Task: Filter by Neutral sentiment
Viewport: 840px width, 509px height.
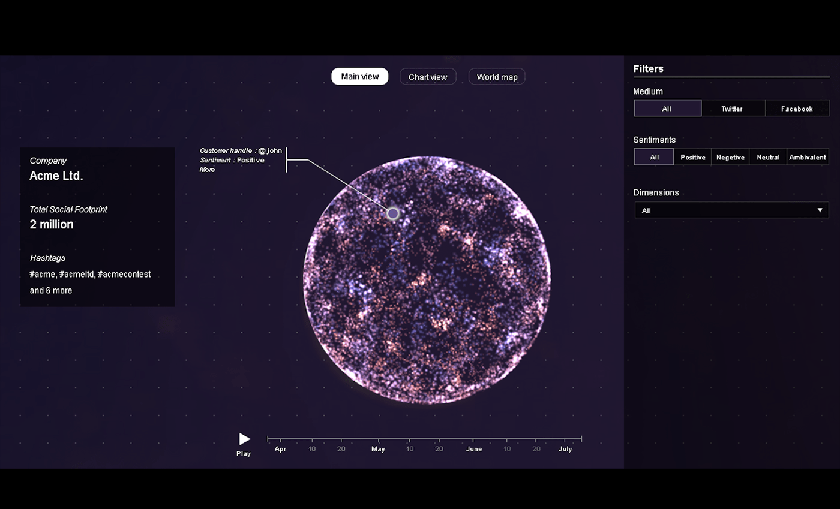Action: coord(768,157)
